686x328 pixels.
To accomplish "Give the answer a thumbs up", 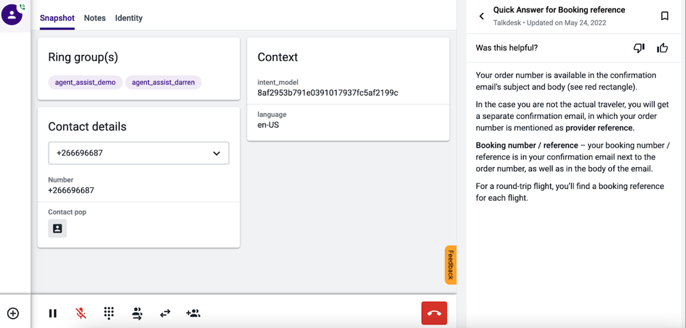I will click(x=663, y=48).
